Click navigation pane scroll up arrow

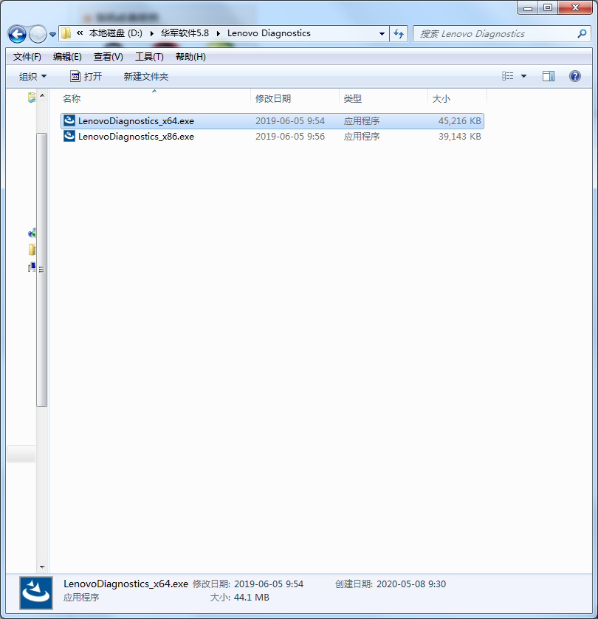click(42, 95)
